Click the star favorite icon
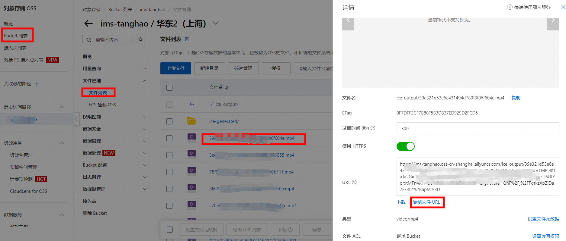 coord(140,39)
